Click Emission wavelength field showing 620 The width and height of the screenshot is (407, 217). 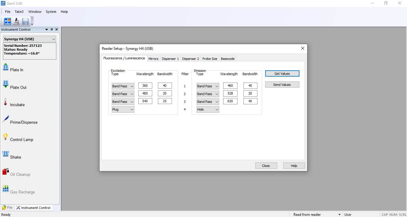230,101
